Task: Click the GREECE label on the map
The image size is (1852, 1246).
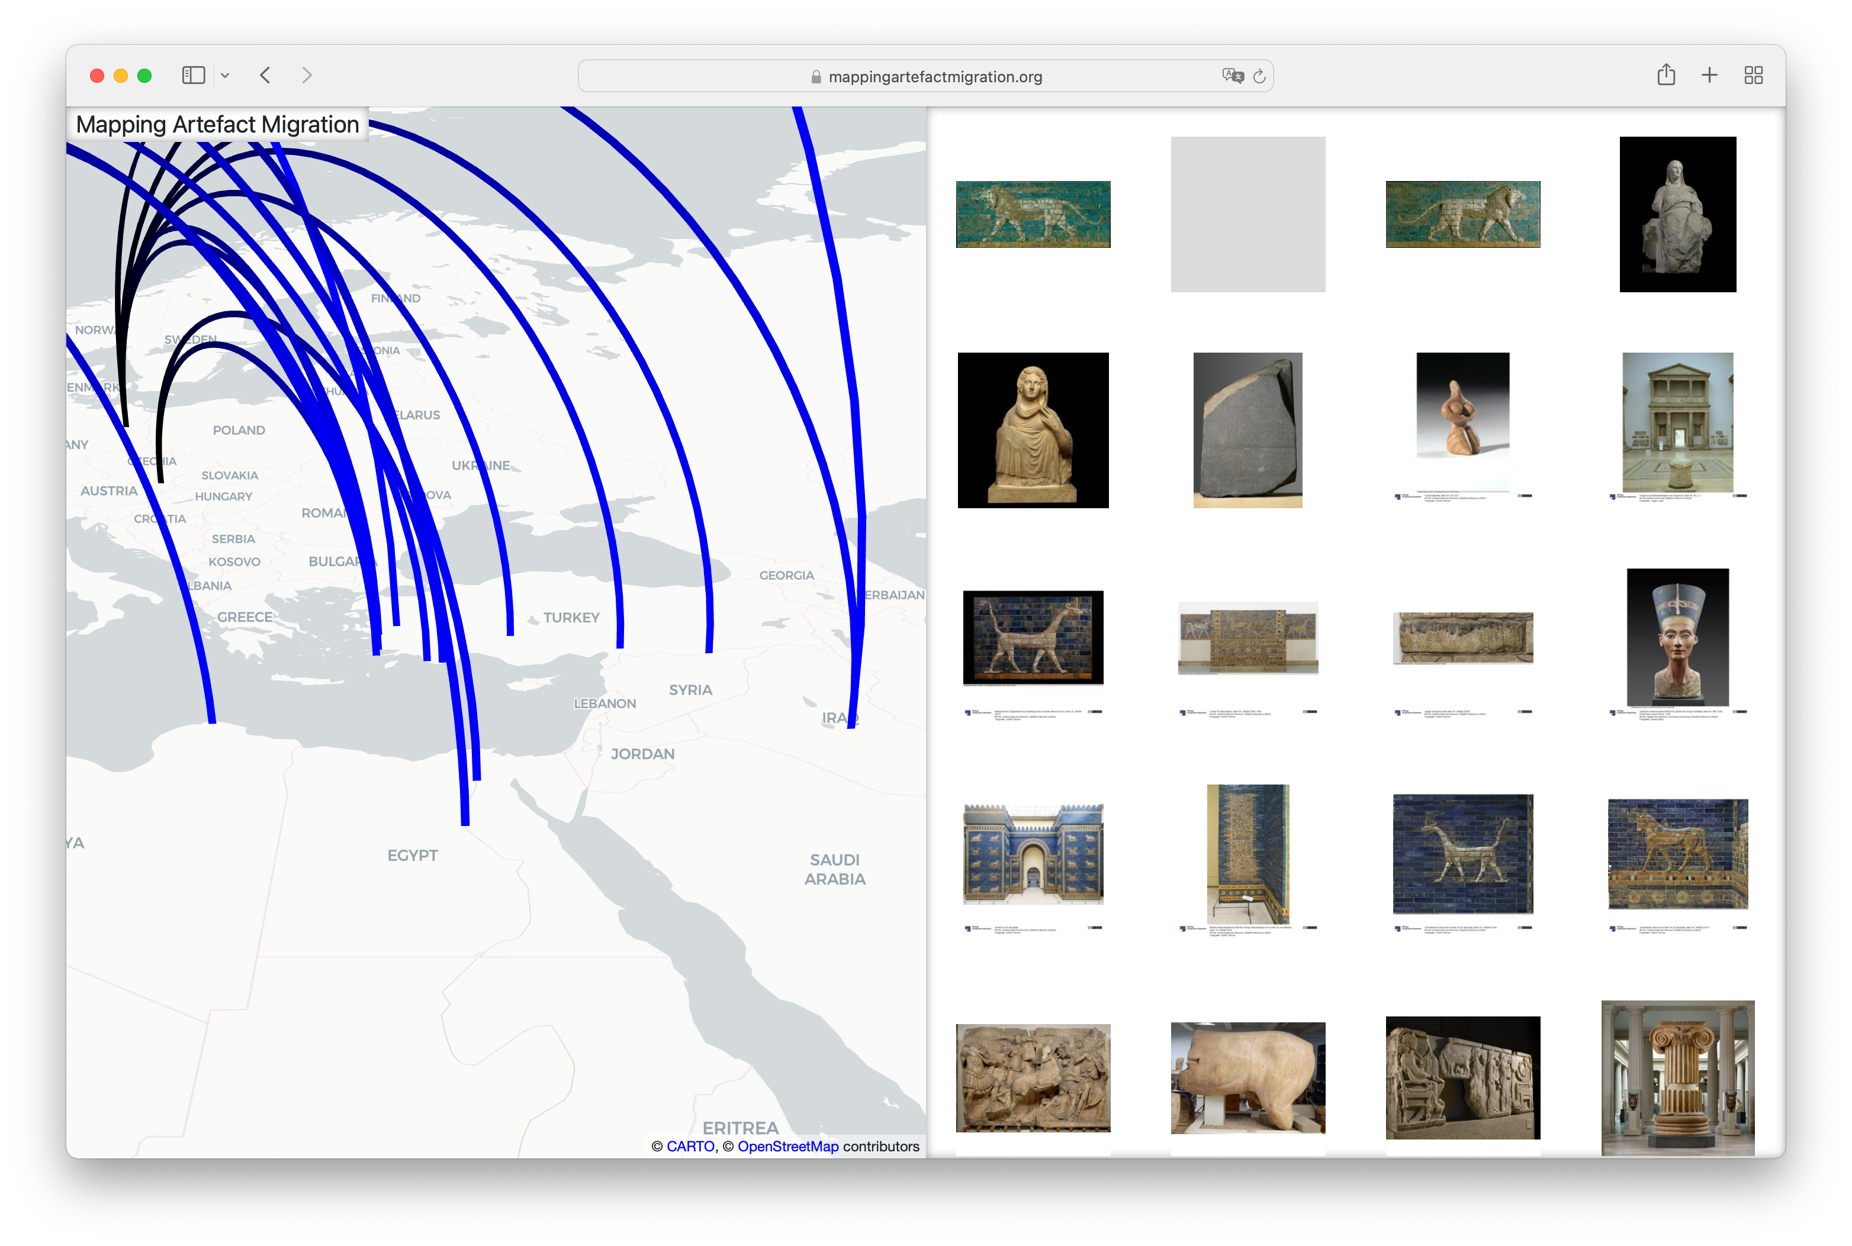Action: (x=245, y=616)
